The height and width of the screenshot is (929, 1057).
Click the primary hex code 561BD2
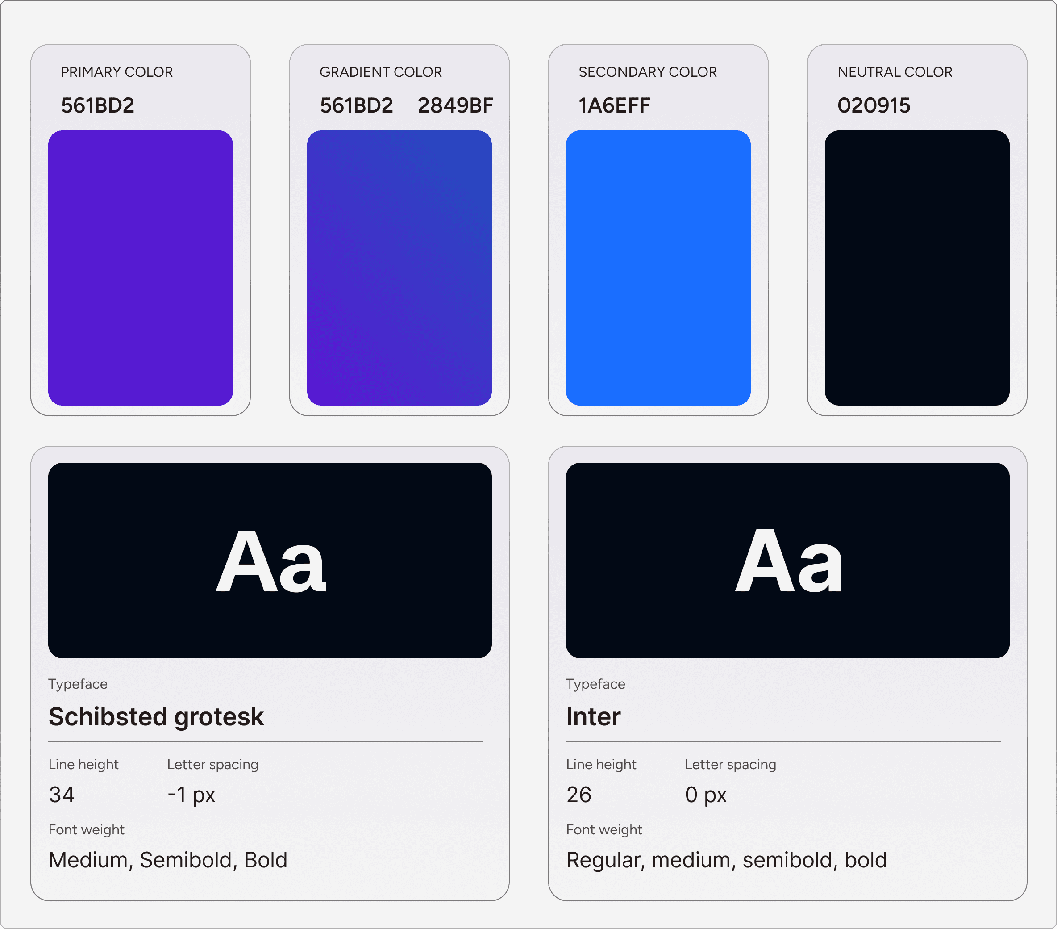click(x=98, y=105)
